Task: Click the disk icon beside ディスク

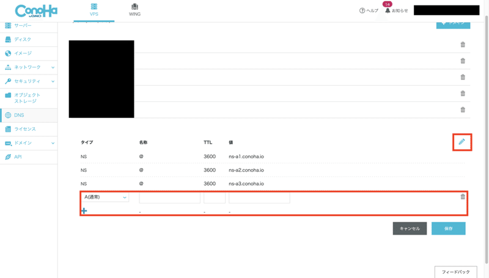Action: pos(8,39)
